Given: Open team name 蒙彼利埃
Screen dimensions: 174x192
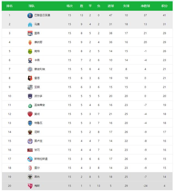Looking at the screenshot, I should [x=40, y=69].
